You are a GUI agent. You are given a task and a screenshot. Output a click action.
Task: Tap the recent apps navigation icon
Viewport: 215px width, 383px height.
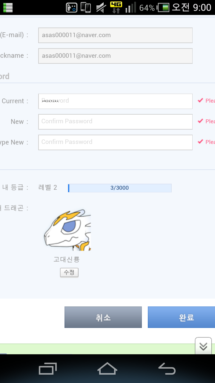pos(48,369)
